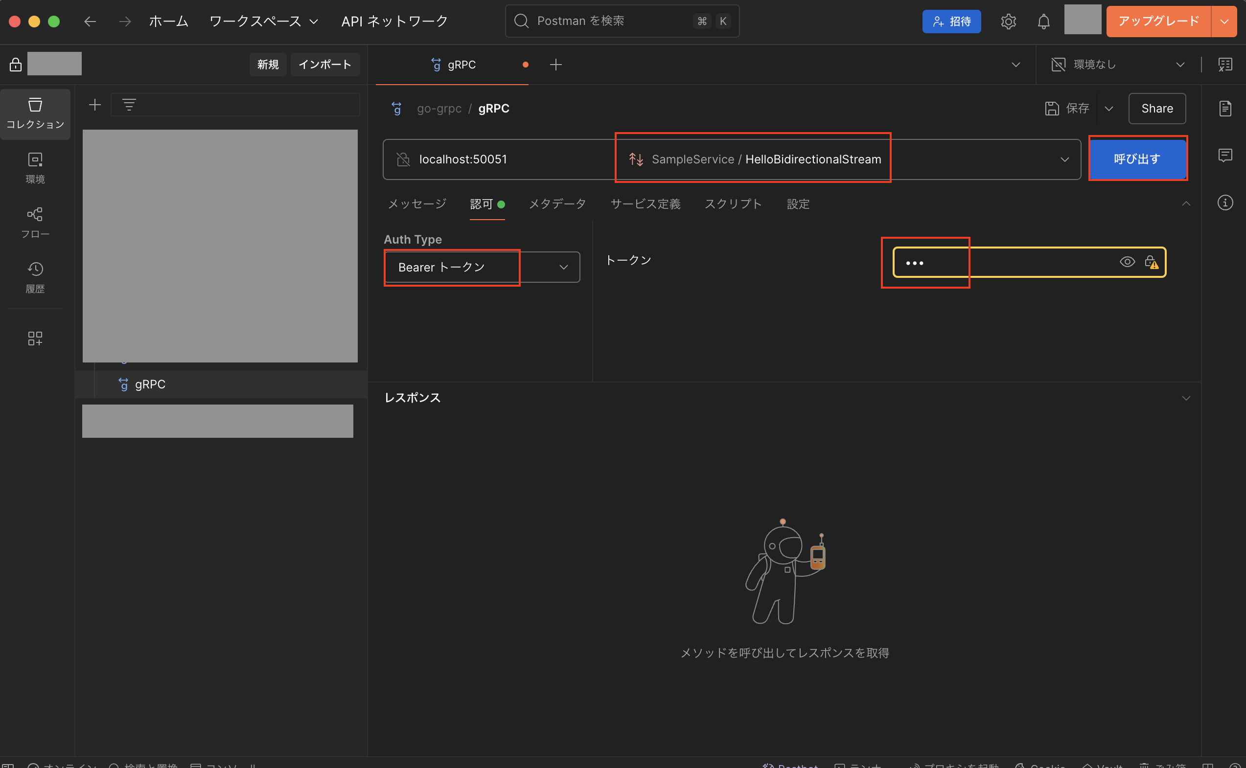Open the 環境 (Environments) sidebar panel
Screen dimensions: 1246x768
[x=35, y=168]
